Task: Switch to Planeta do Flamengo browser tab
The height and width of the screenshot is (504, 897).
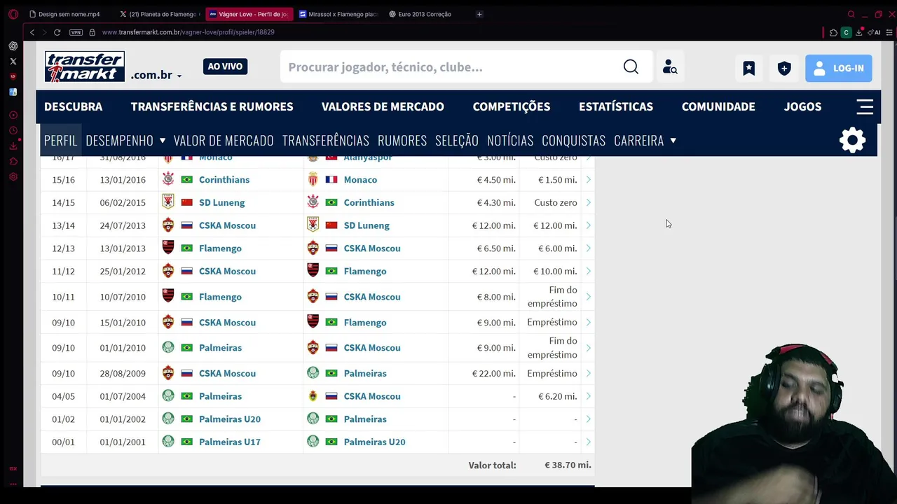Action: (160, 14)
